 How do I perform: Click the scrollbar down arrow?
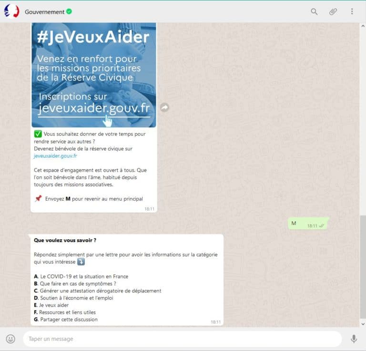[363, 324]
